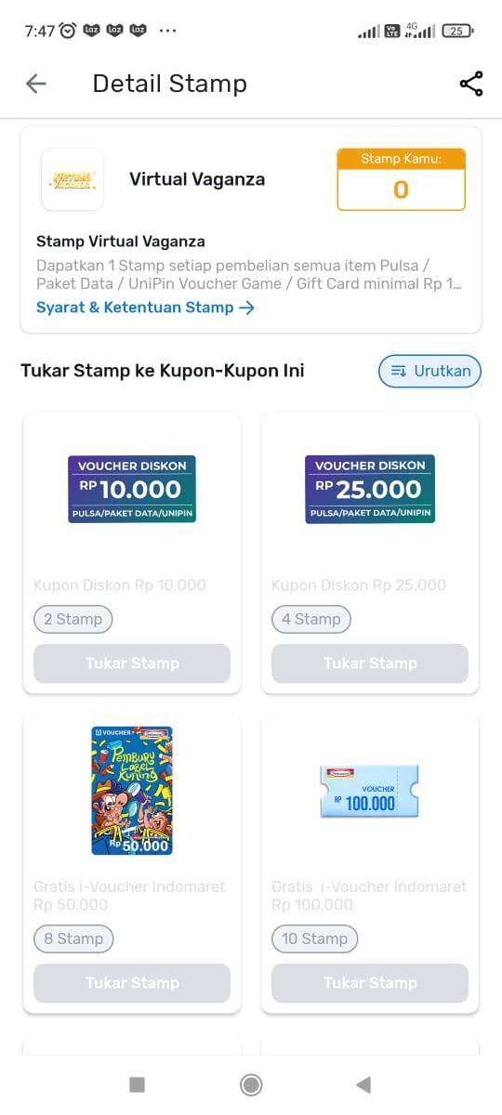This screenshot has height=1115, width=502.
Task: Open the Indomaret Rp 100.000 voucher image
Action: pyautogui.click(x=369, y=792)
